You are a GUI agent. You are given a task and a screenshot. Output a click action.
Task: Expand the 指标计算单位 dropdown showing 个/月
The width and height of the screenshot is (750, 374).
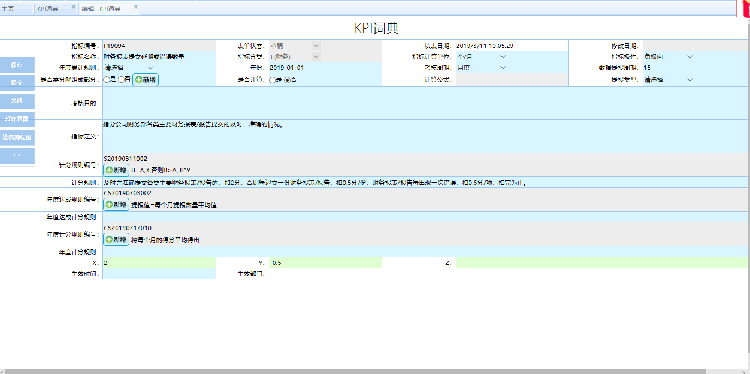pyautogui.click(x=482, y=57)
